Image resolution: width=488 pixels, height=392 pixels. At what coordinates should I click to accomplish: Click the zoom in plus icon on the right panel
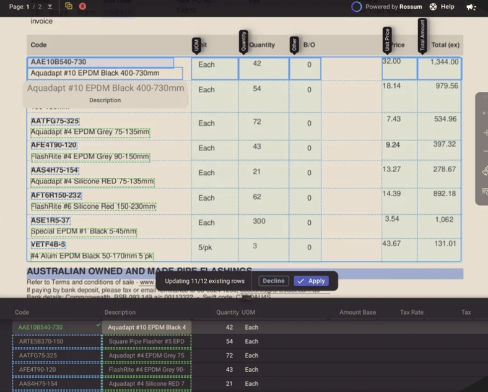(x=485, y=133)
